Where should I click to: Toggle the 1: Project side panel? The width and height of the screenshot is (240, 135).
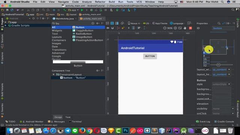click(x=2, y=24)
